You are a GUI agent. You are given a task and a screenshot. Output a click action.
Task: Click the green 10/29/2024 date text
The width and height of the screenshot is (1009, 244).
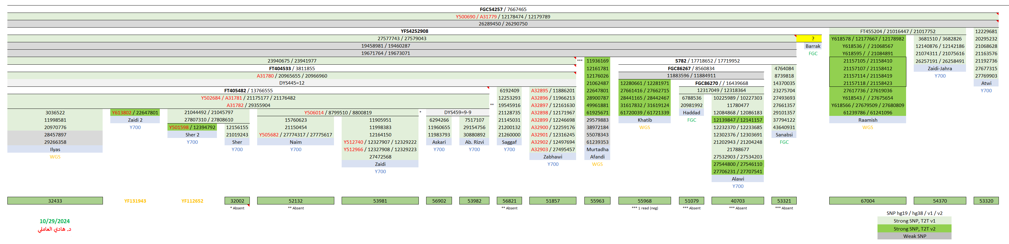[x=54, y=221]
